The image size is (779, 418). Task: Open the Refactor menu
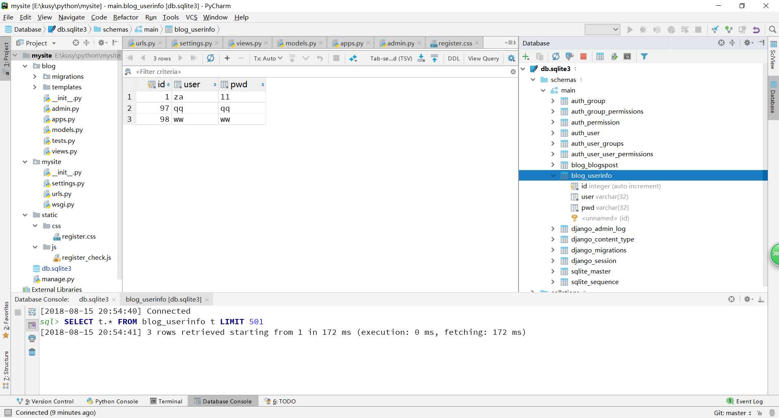125,17
